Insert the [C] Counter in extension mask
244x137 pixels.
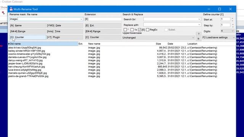pos(103,37)
